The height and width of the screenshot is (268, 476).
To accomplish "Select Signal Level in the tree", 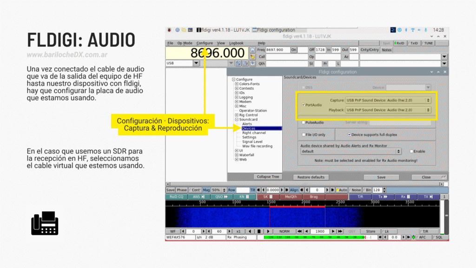I will [x=252, y=142].
